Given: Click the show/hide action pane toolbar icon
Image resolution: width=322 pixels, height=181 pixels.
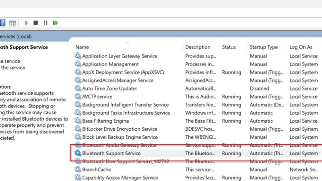Looking at the screenshot, I should point(12,23).
